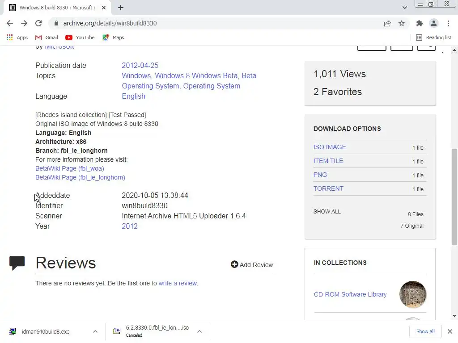
Task: Open the Operating System topic link
Action: (x=212, y=86)
